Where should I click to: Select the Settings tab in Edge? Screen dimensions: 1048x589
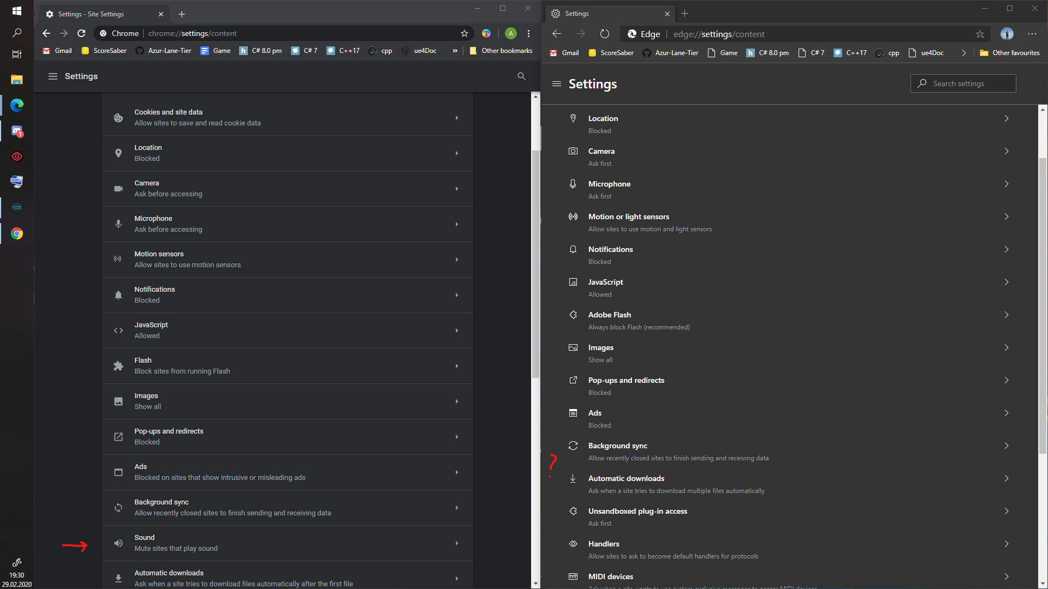610,14
